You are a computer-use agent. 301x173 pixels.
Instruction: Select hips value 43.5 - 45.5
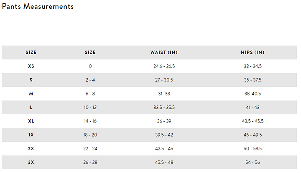(x=253, y=121)
